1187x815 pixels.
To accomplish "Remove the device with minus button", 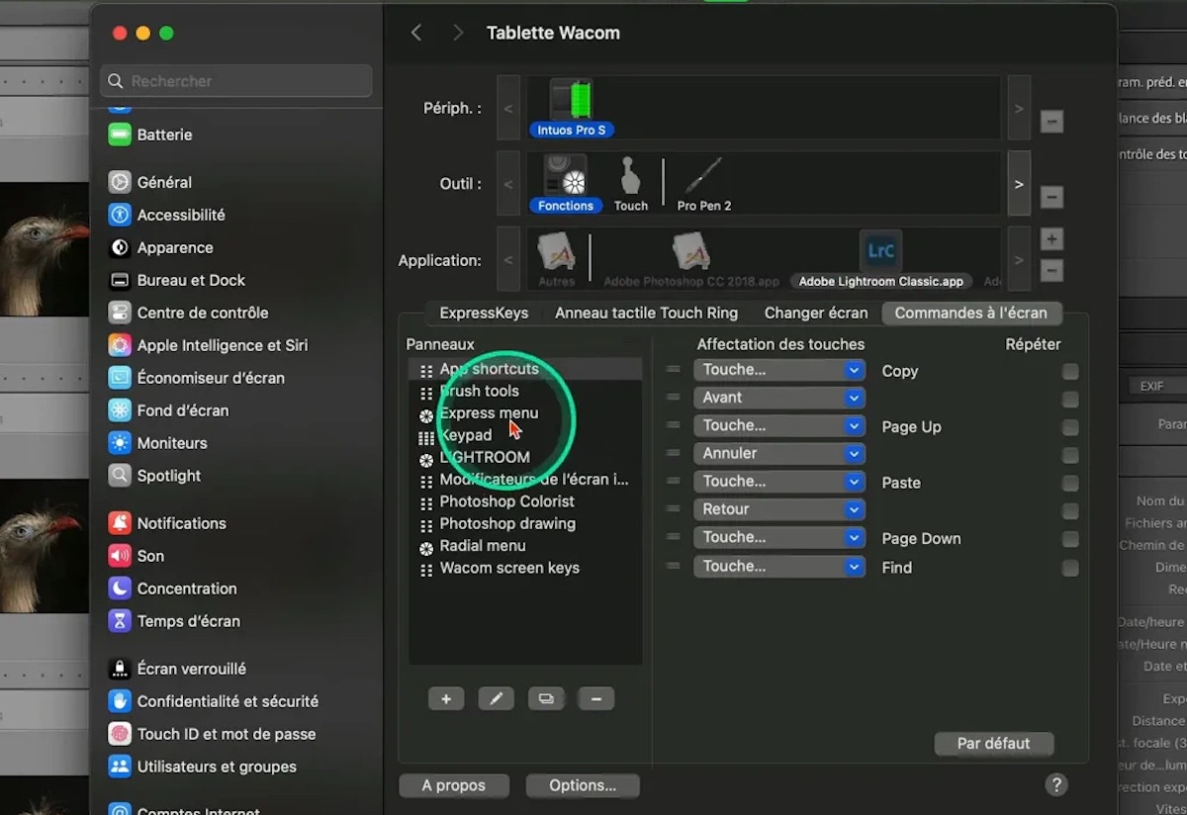I will (x=1051, y=122).
